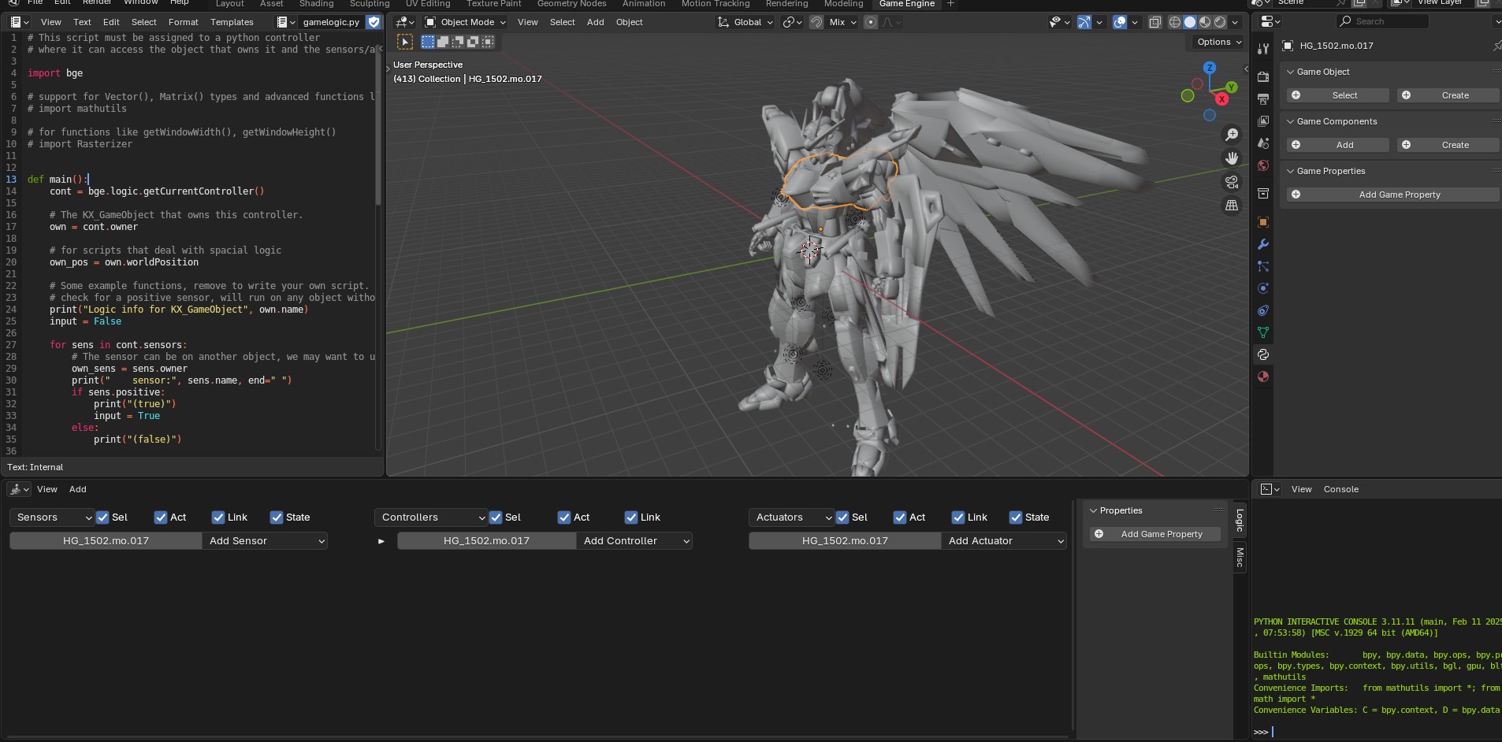Click Select under Game Object
The height and width of the screenshot is (742, 1502).
point(1337,95)
